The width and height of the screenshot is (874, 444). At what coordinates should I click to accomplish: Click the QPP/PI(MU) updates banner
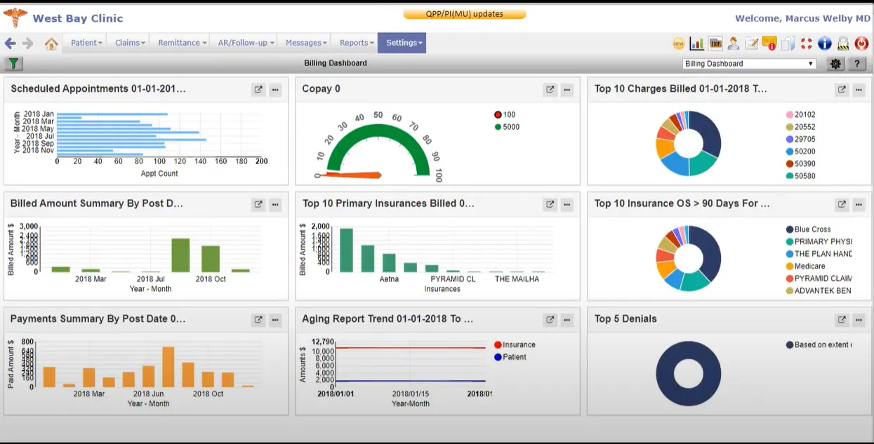coord(464,13)
